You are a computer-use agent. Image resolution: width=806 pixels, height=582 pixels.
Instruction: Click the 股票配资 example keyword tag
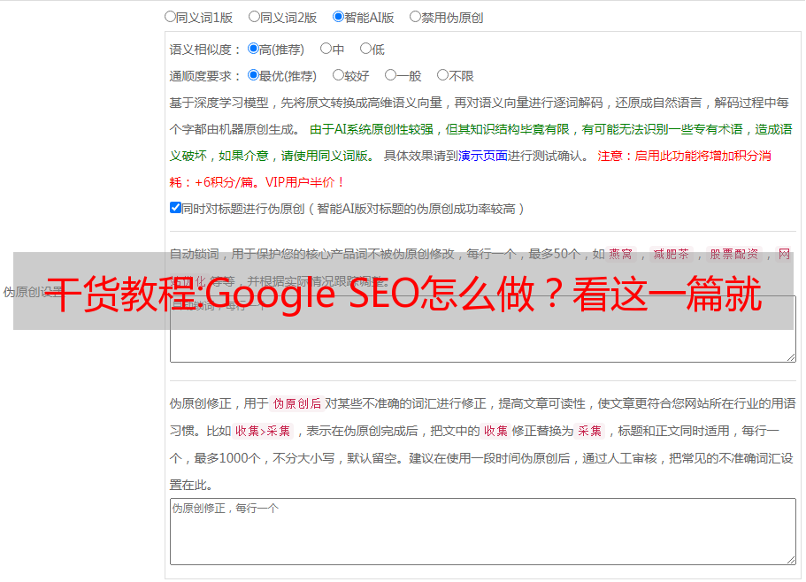pos(734,254)
